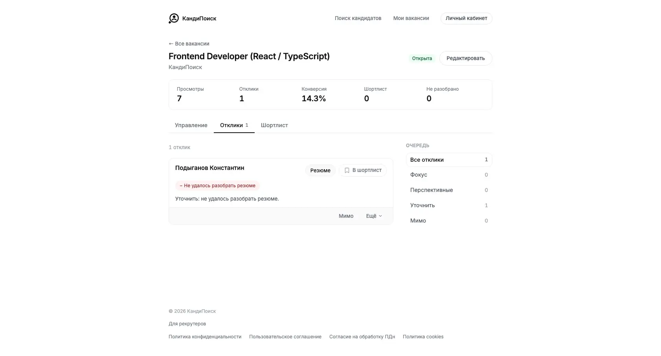Click the Не удалось разобрать резюме tag
Screen dimensions: 661x356
[217, 186]
